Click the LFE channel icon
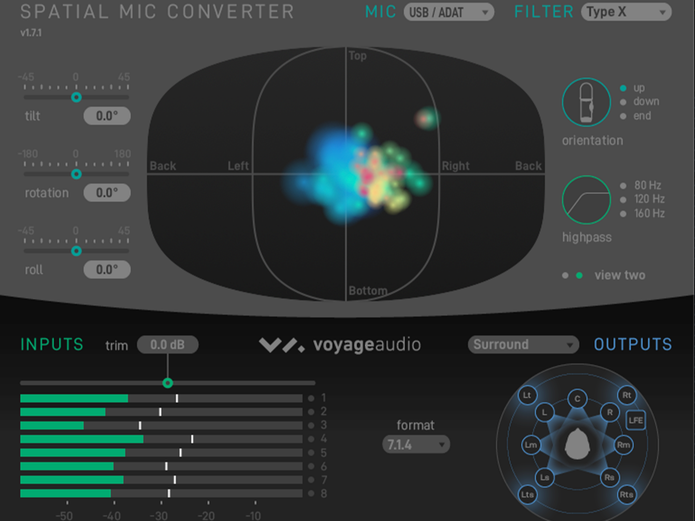 pos(636,421)
